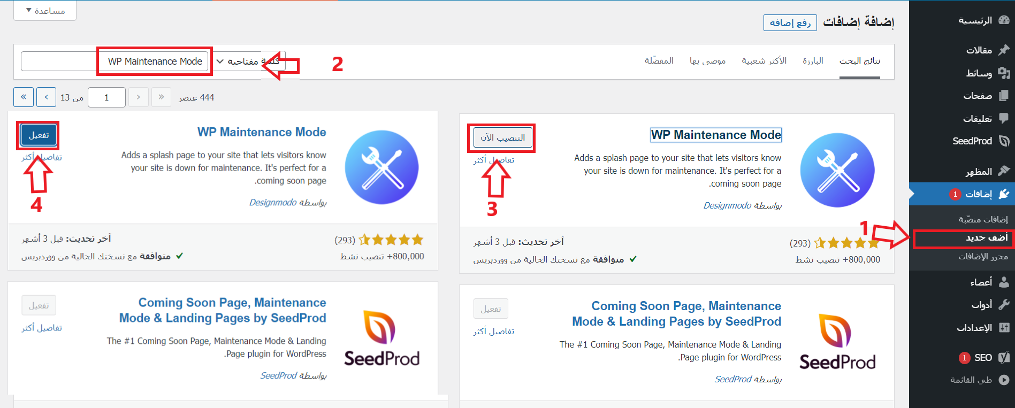Expand the مساعدة help dropdown

[45, 10]
